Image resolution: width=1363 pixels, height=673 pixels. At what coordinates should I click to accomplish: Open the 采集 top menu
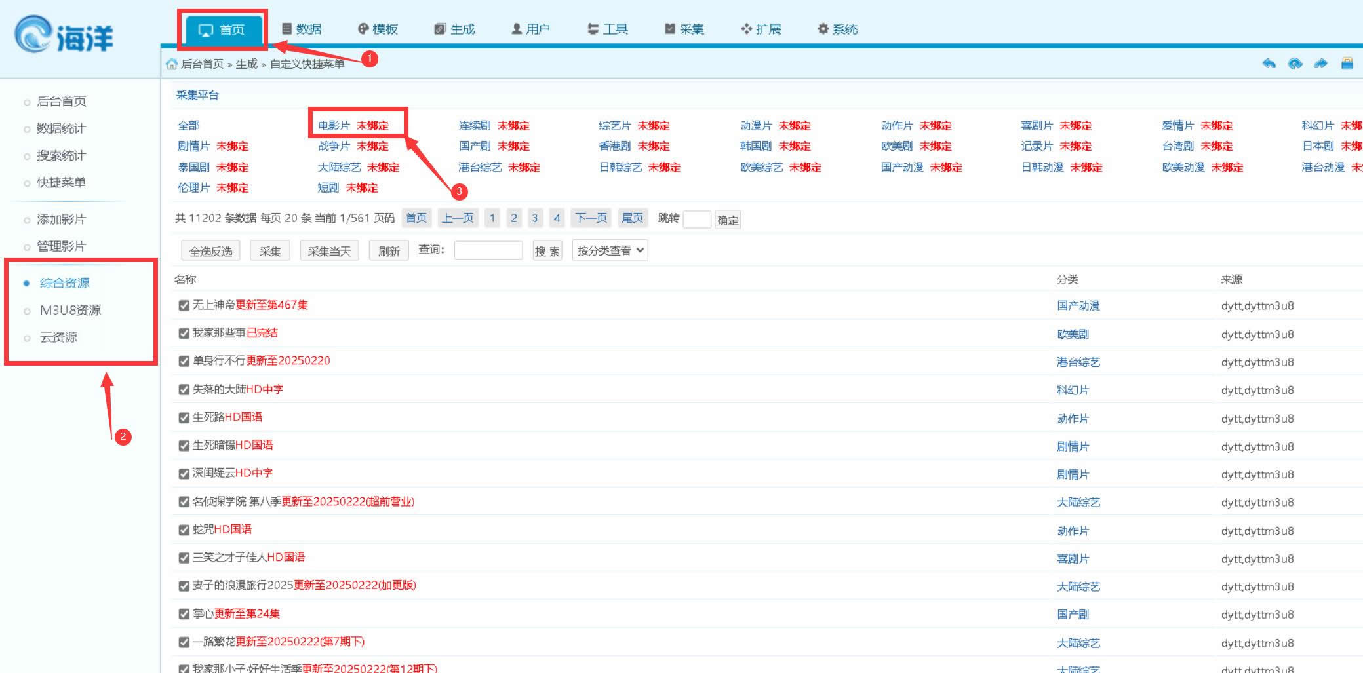[684, 29]
